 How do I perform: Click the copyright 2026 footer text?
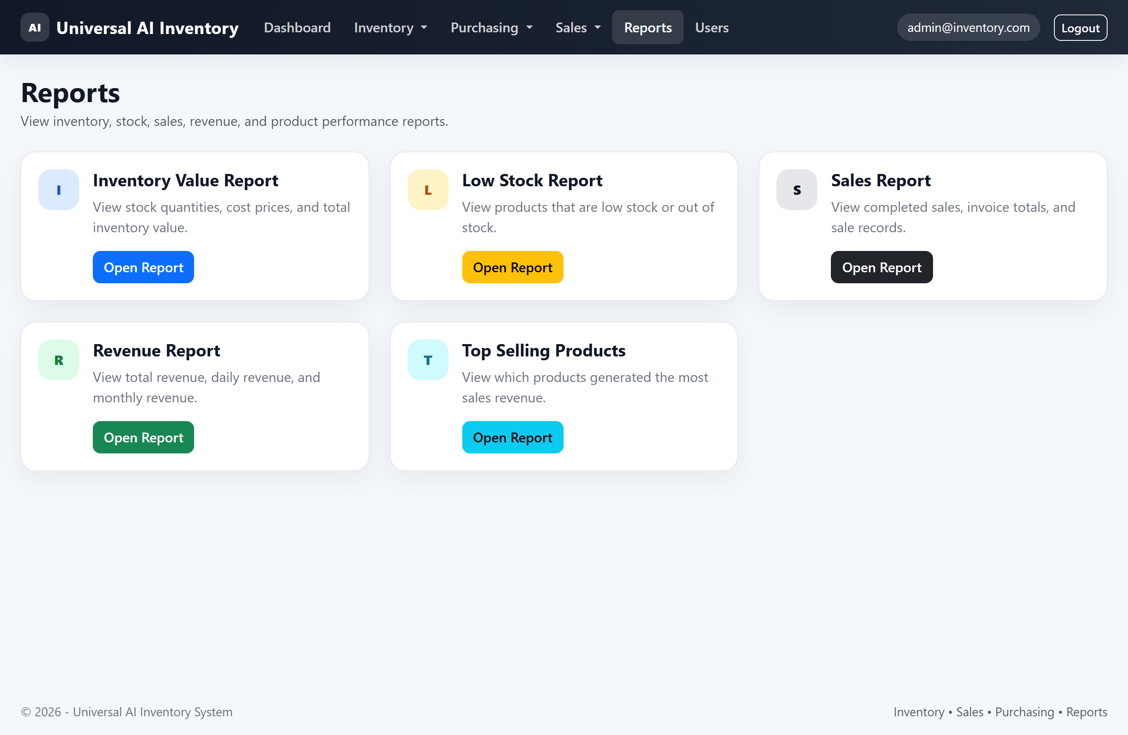(126, 712)
